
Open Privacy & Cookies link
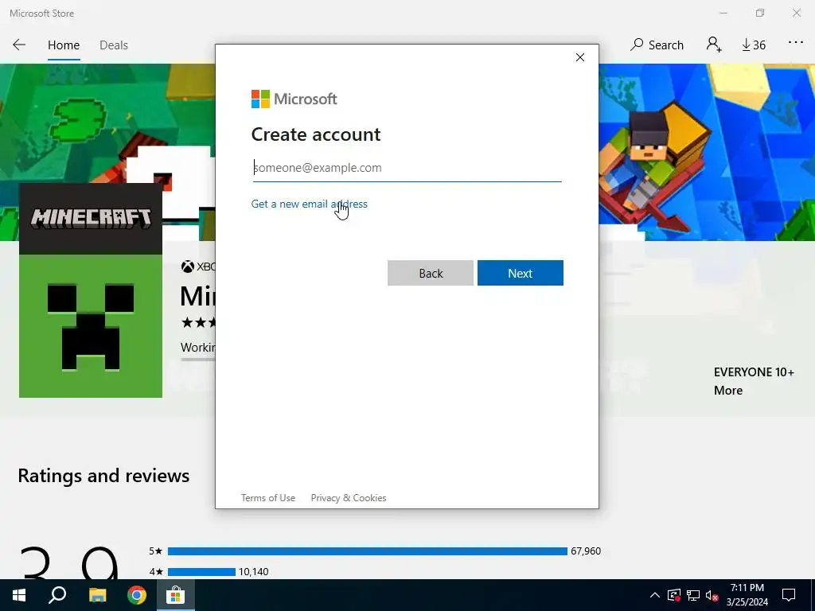tap(349, 498)
